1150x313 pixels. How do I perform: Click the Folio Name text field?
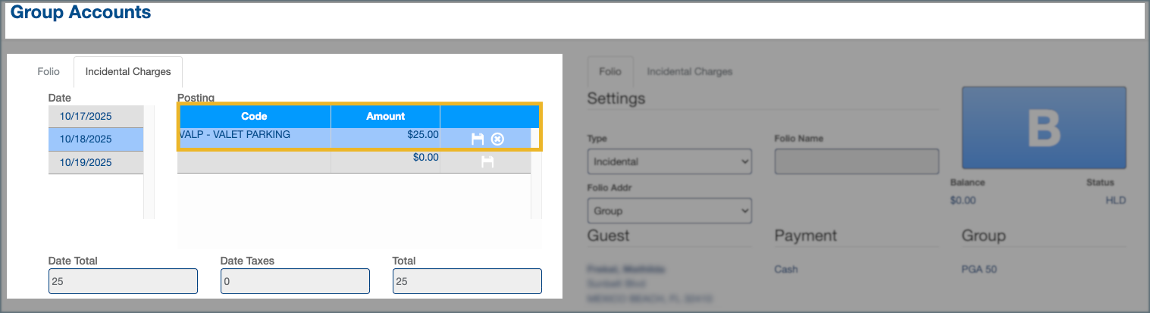(x=856, y=161)
